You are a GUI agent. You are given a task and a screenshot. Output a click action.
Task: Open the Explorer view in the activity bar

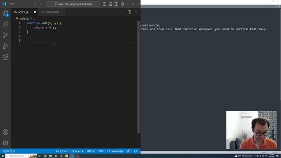(x=6, y=14)
